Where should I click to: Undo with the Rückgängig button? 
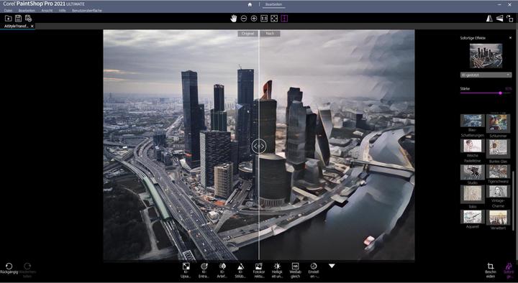click(x=9, y=269)
